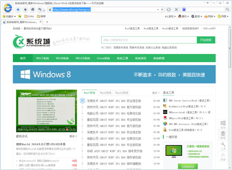Open the undo history dropdown arrow
232x170 pixels.
44,10
